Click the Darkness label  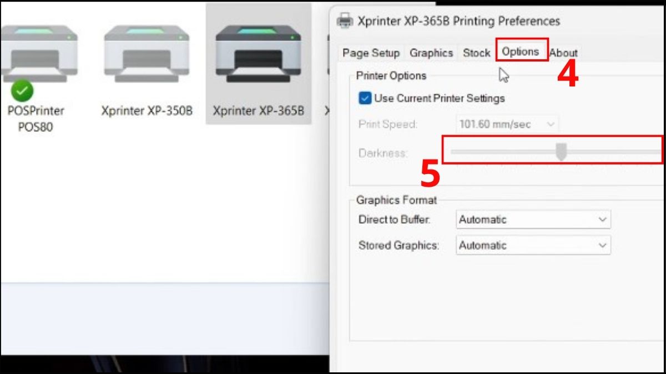[x=382, y=153]
